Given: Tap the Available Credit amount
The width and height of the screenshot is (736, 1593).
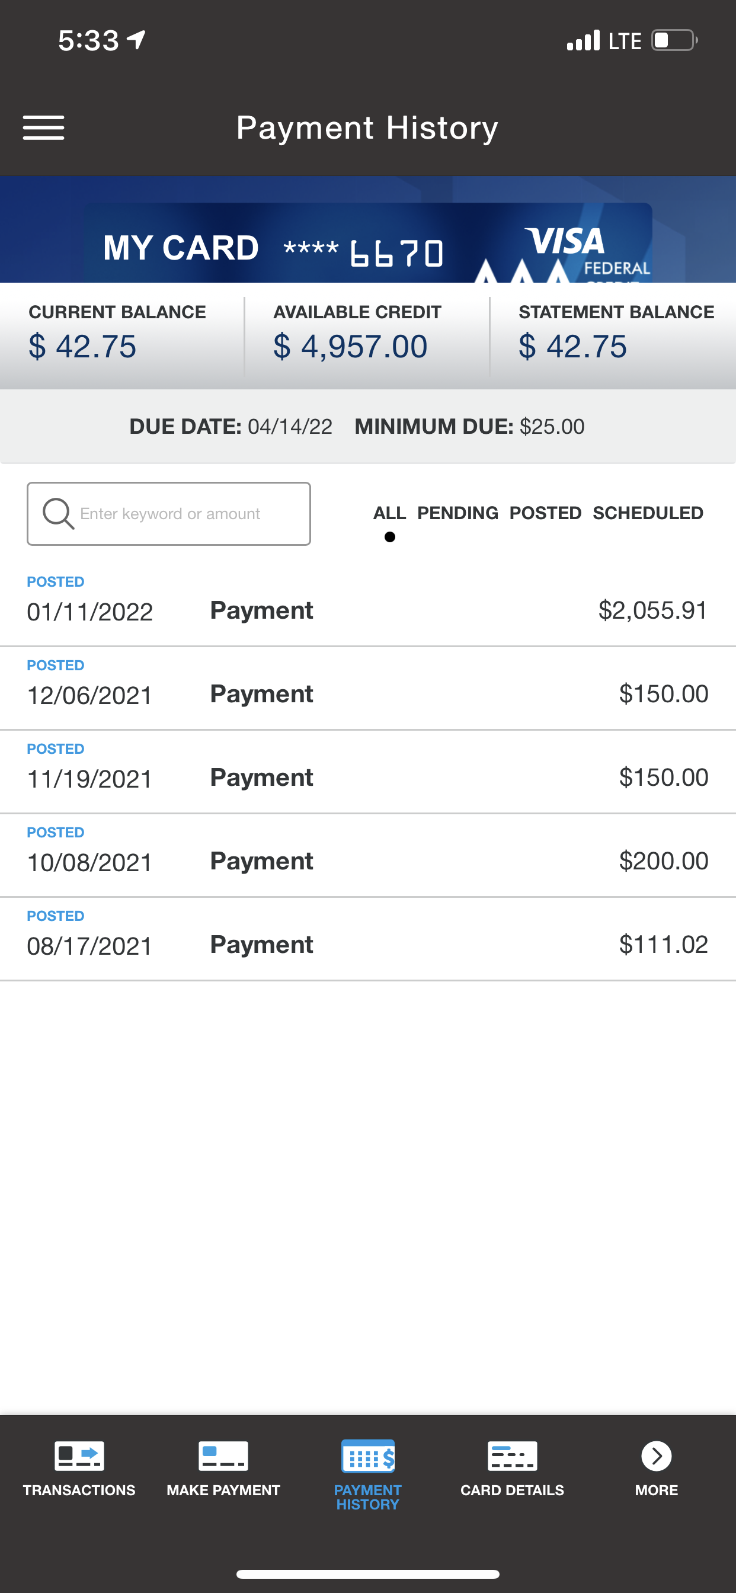Looking at the screenshot, I should click(351, 346).
